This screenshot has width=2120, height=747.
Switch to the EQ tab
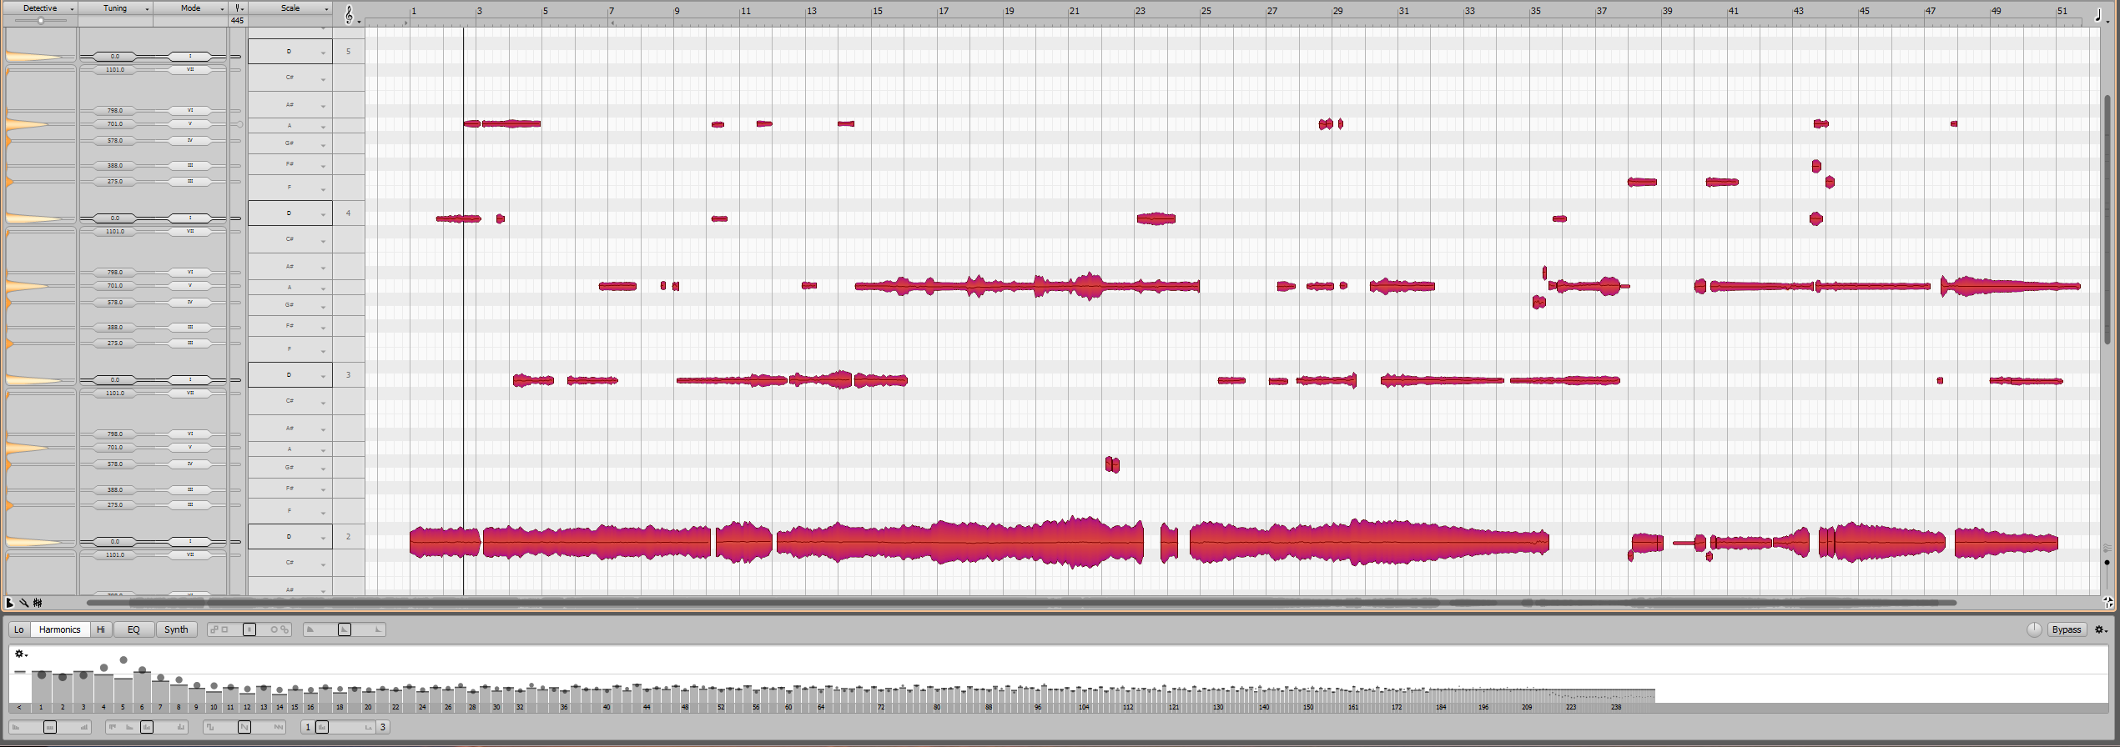tap(133, 629)
